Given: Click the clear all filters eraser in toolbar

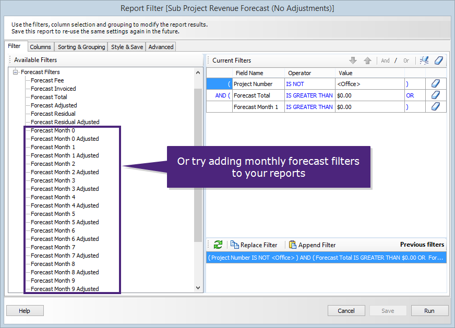Looking at the screenshot, I should [439, 60].
